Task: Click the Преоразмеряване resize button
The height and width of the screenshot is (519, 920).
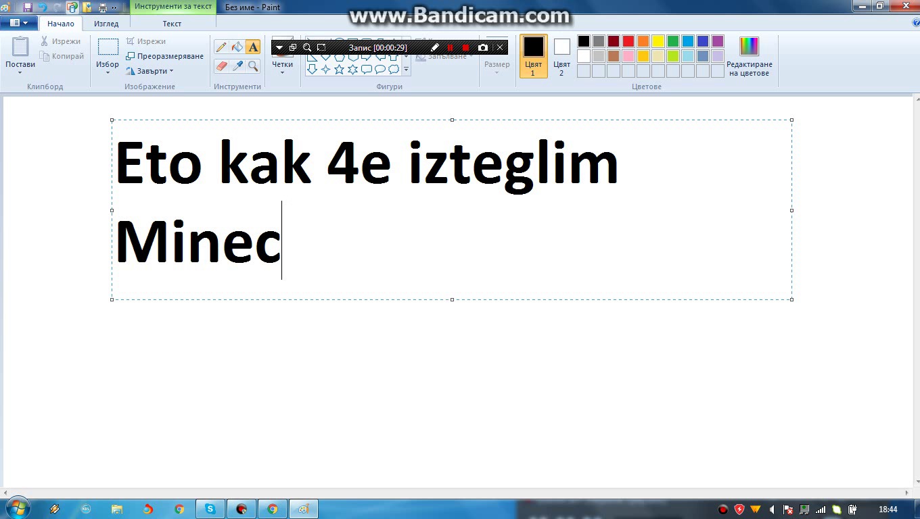Action: [x=165, y=56]
